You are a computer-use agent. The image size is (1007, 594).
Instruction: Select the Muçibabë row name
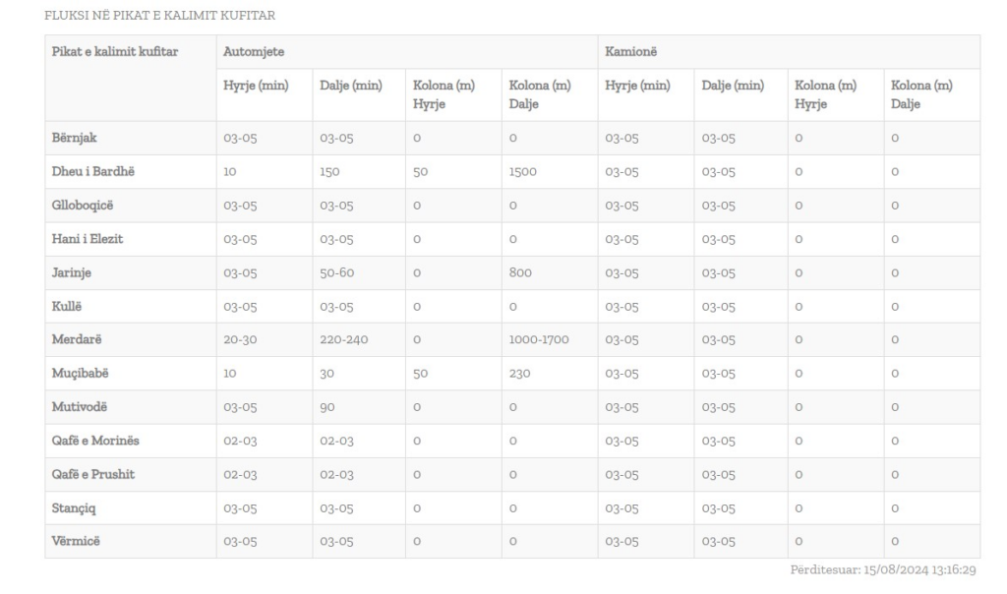tap(81, 373)
